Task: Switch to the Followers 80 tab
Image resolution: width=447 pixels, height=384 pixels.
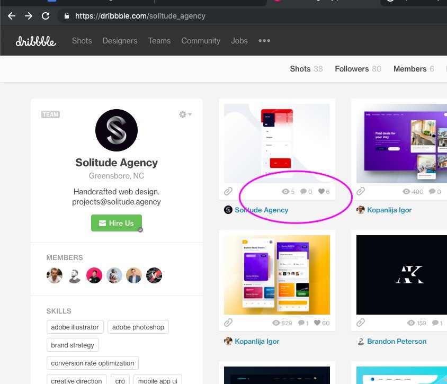Action: pos(358,69)
